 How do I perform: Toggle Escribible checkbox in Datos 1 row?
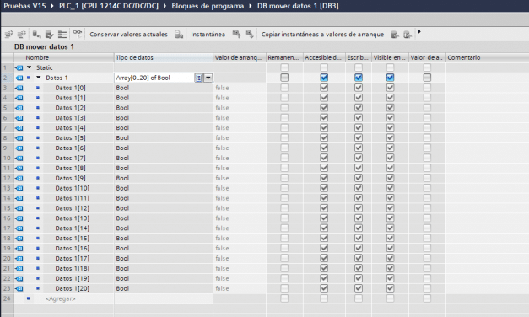tap(359, 78)
